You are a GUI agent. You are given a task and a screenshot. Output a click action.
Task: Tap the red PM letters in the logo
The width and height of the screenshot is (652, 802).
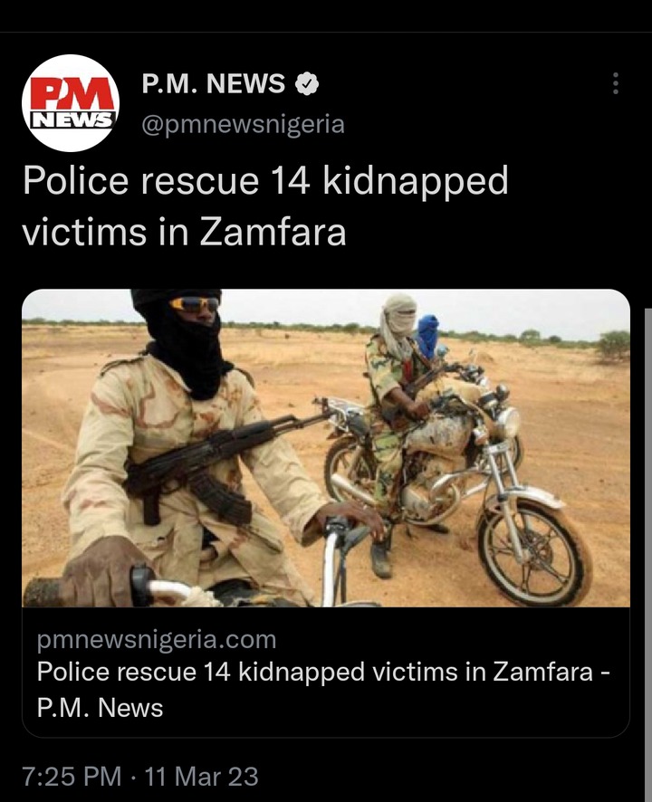[x=72, y=93]
